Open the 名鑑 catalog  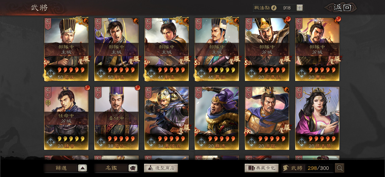(111, 168)
